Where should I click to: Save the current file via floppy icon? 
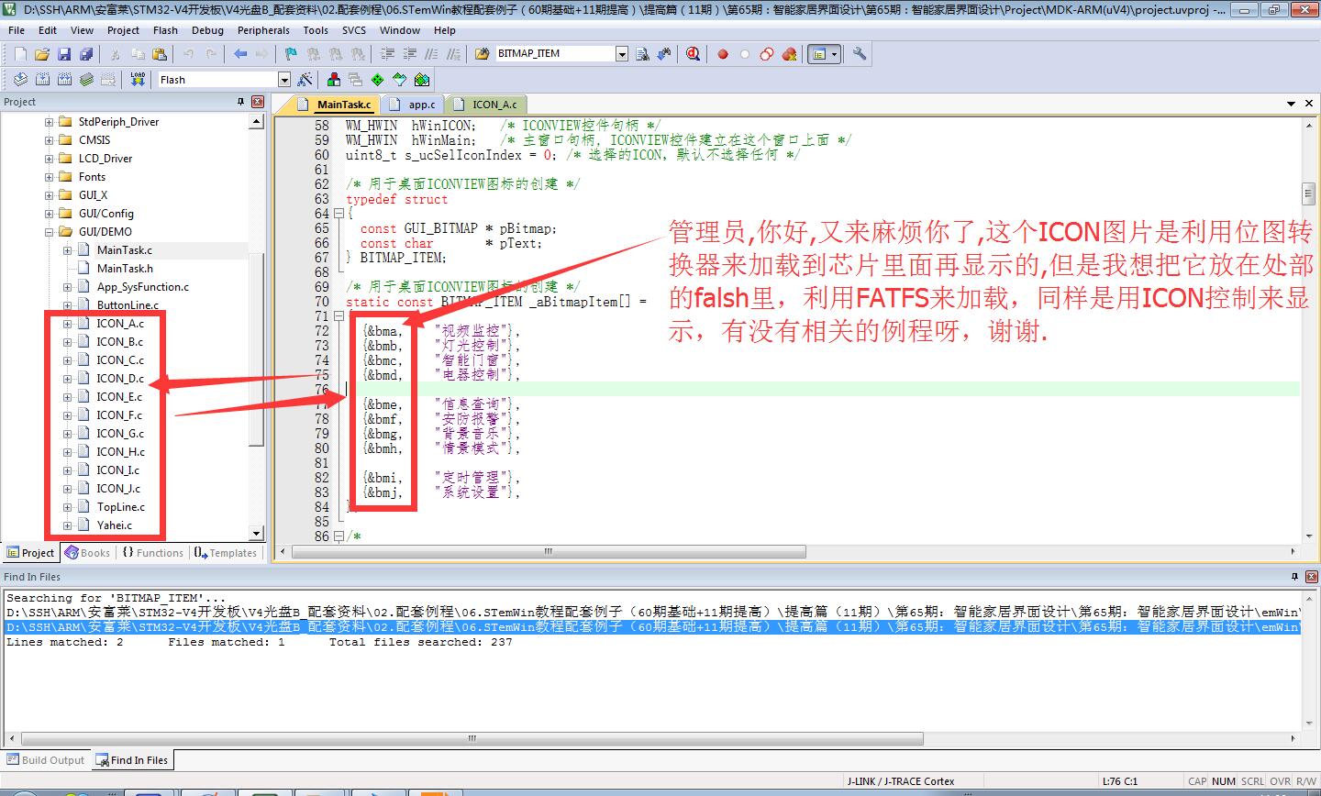(x=63, y=54)
